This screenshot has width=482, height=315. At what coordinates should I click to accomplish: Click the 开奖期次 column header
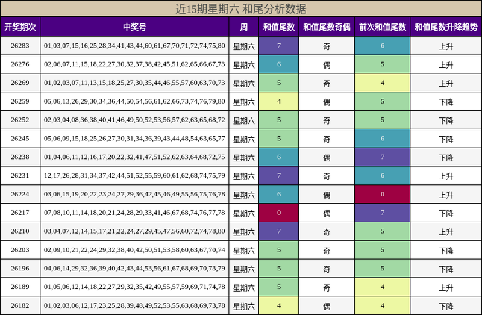[x=20, y=27]
